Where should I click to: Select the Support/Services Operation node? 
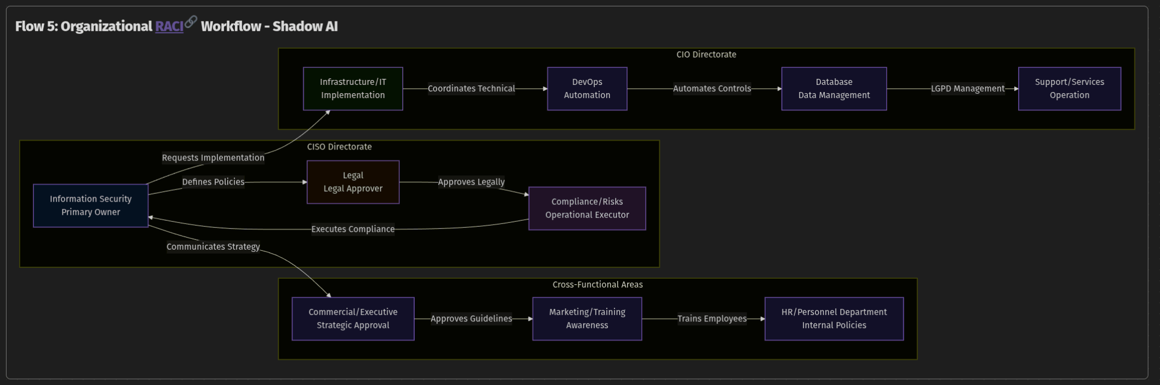pyautogui.click(x=1069, y=89)
